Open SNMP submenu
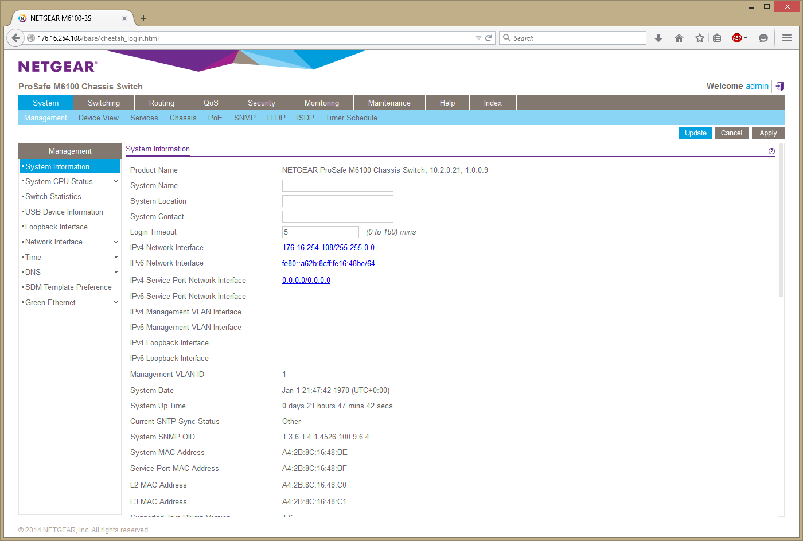Viewport: 803px width, 541px height. [245, 118]
